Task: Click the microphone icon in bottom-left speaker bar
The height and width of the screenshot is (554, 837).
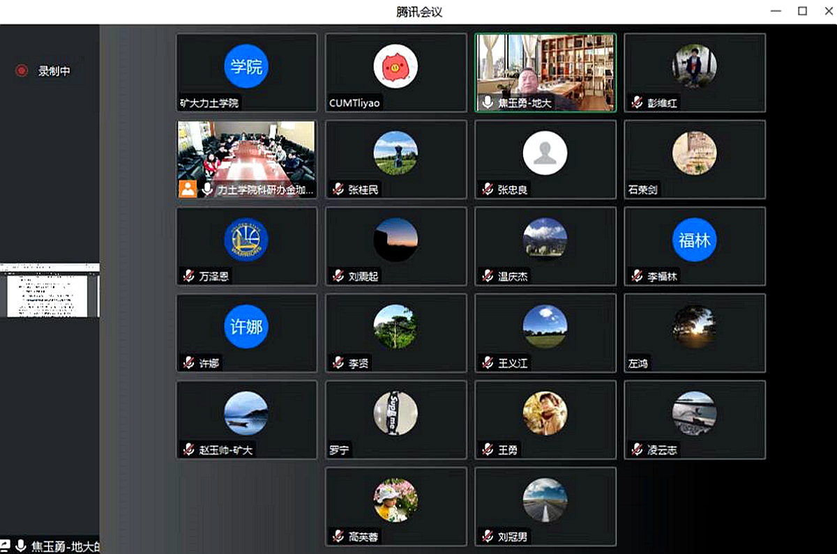Action: [21, 546]
